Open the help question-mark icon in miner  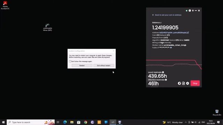click(x=179, y=83)
